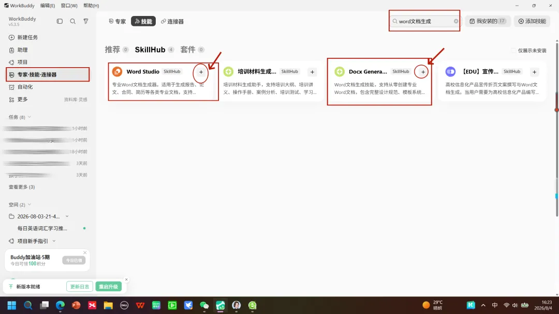Add the 培训材料生成 skill with plus
This screenshot has width=559, height=314.
(312, 72)
